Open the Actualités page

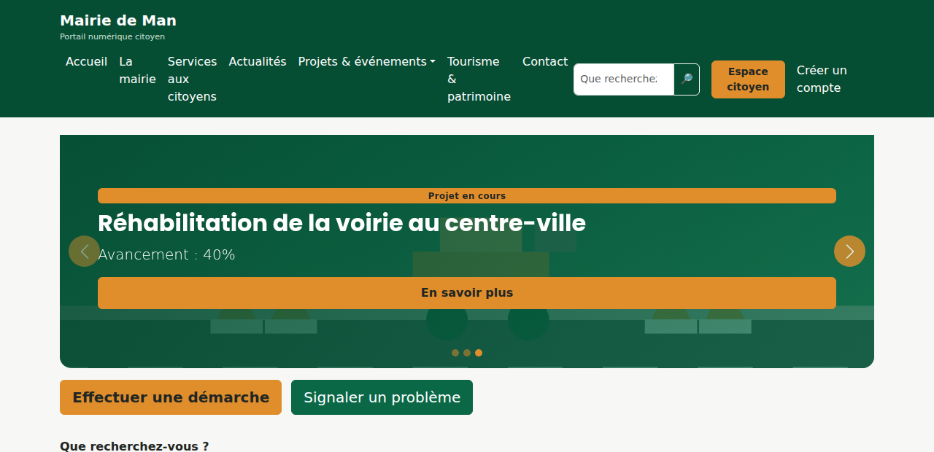pyautogui.click(x=258, y=62)
